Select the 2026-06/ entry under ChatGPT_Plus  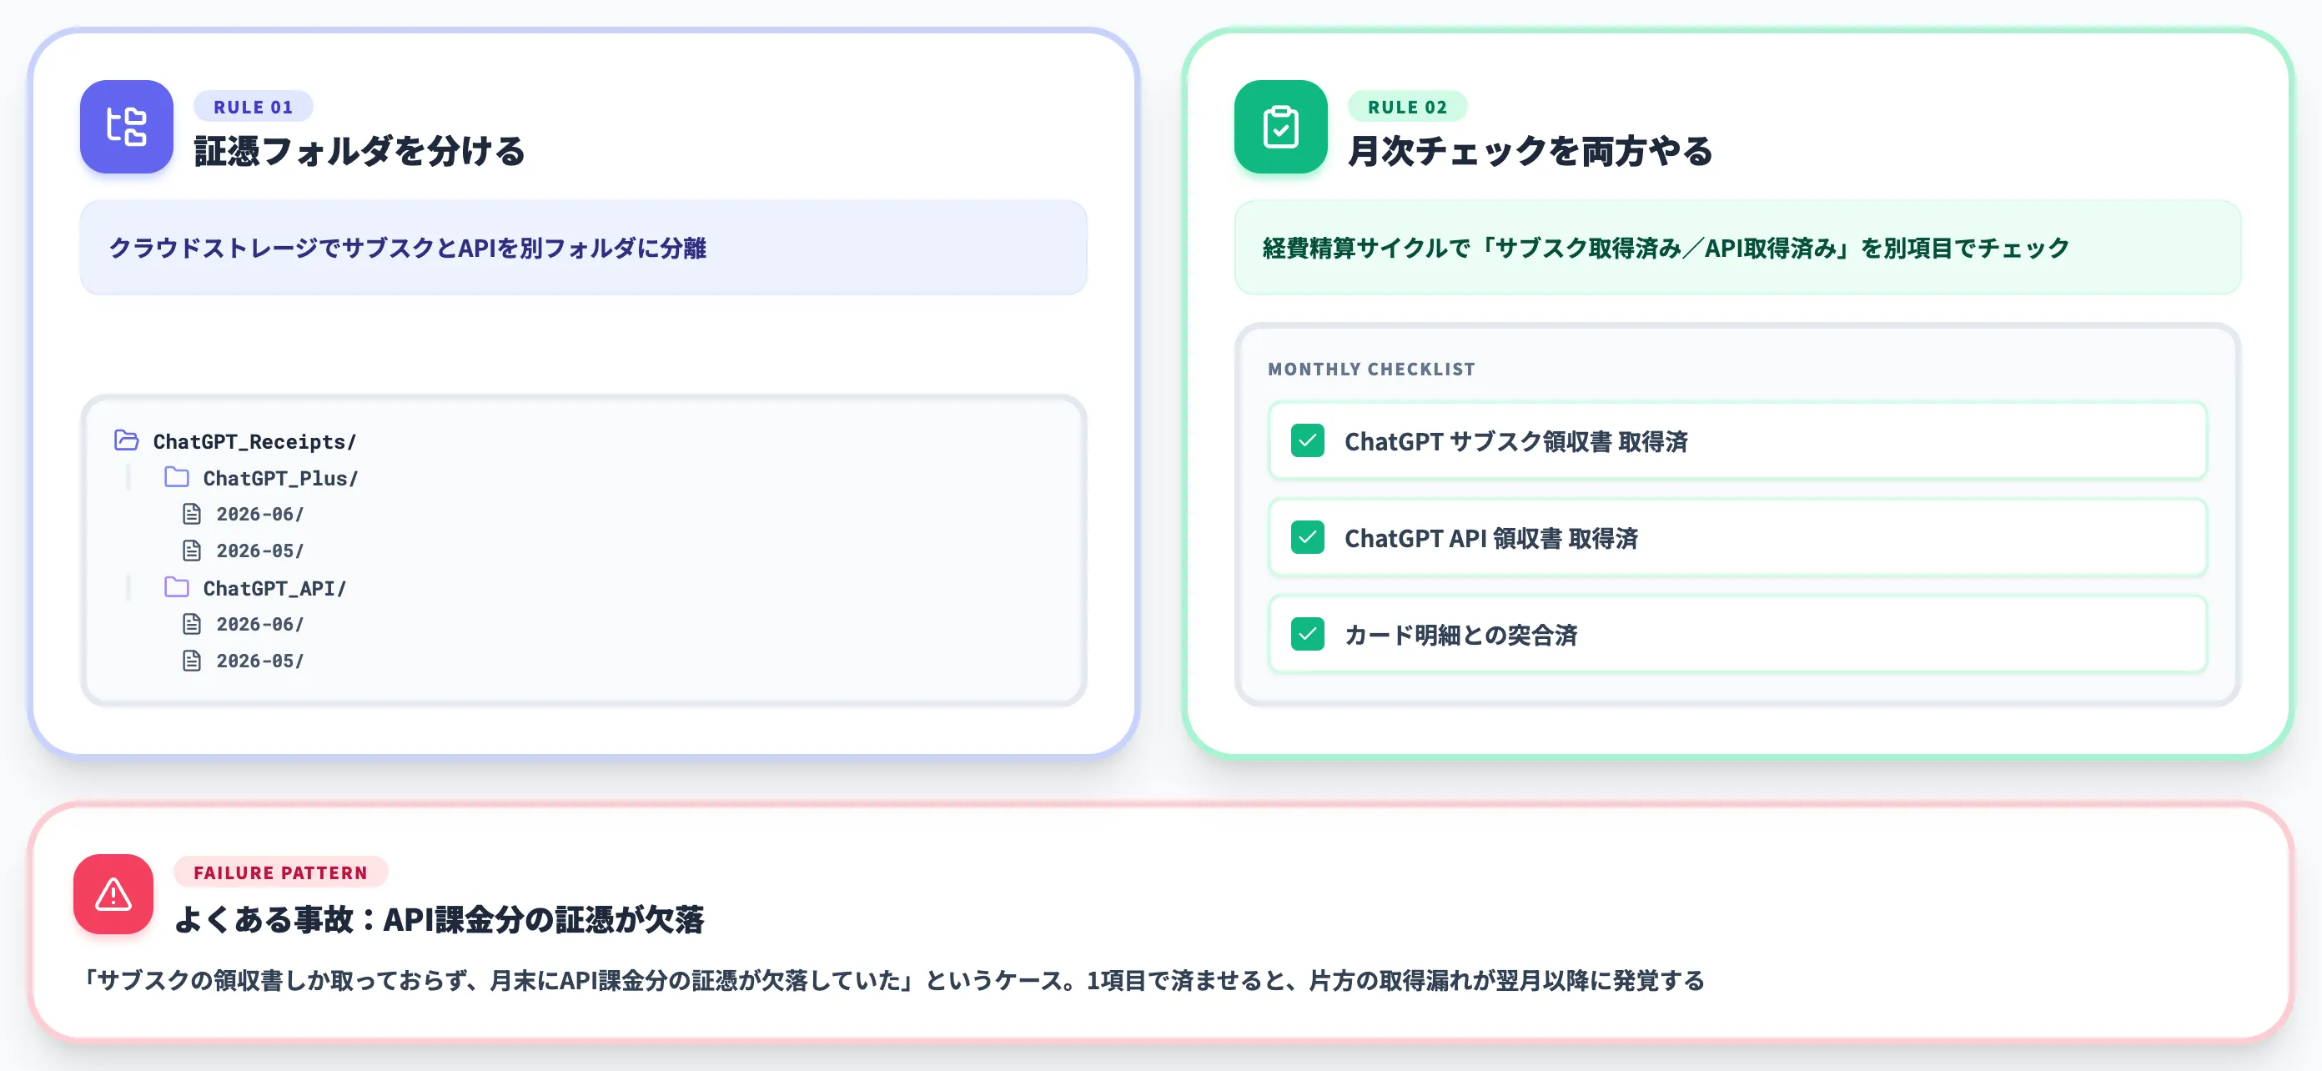[x=244, y=514]
